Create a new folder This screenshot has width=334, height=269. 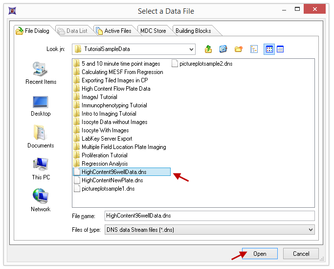pyautogui.click(x=238, y=49)
